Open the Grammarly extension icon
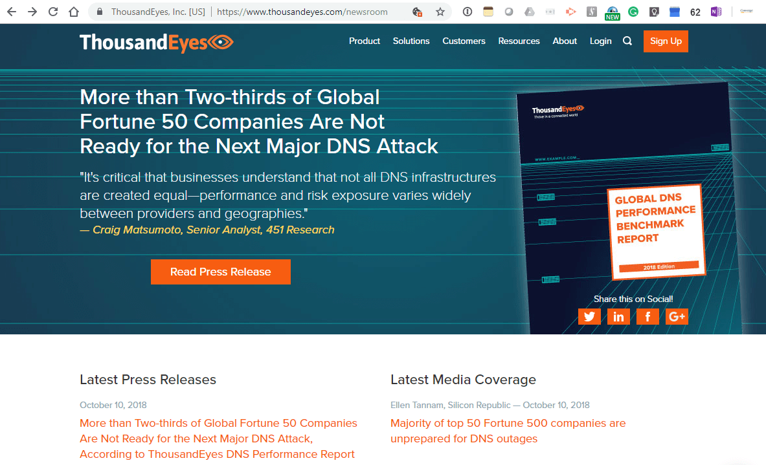Screen dimensions: 766x465 pyautogui.click(x=633, y=11)
